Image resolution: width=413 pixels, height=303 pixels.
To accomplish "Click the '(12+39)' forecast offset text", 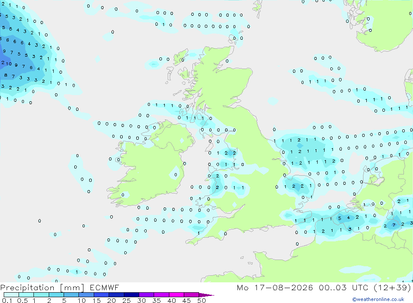I will click(392, 288).
